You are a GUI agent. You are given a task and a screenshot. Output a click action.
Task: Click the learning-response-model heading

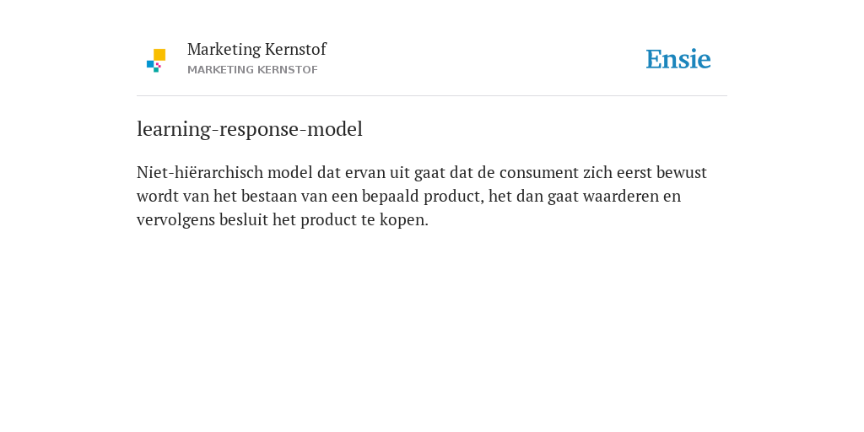[x=250, y=129]
